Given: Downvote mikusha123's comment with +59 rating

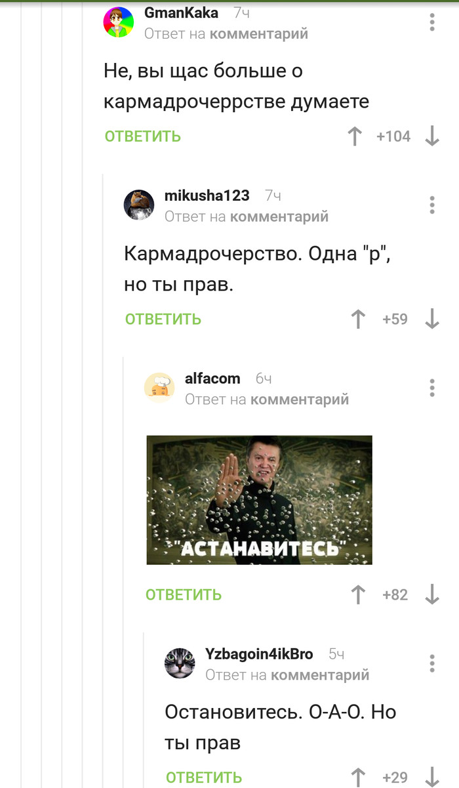Looking at the screenshot, I should tap(432, 320).
